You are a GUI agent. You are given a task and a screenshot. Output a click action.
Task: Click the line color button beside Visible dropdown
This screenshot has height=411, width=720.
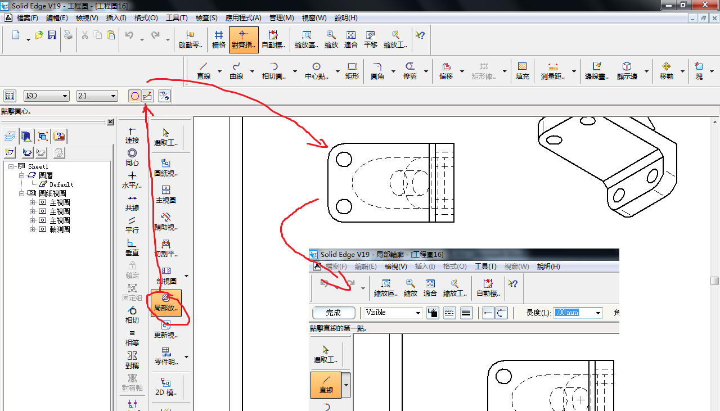(x=433, y=313)
